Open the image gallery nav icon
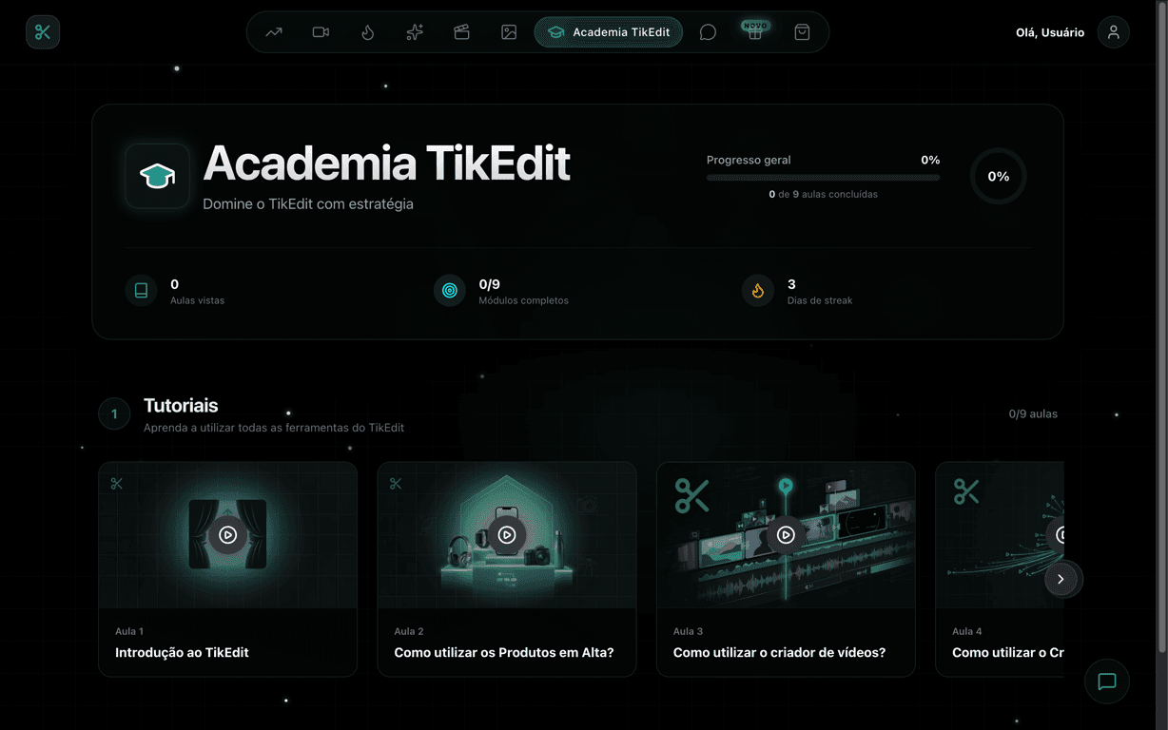This screenshot has height=730, width=1168. [509, 32]
